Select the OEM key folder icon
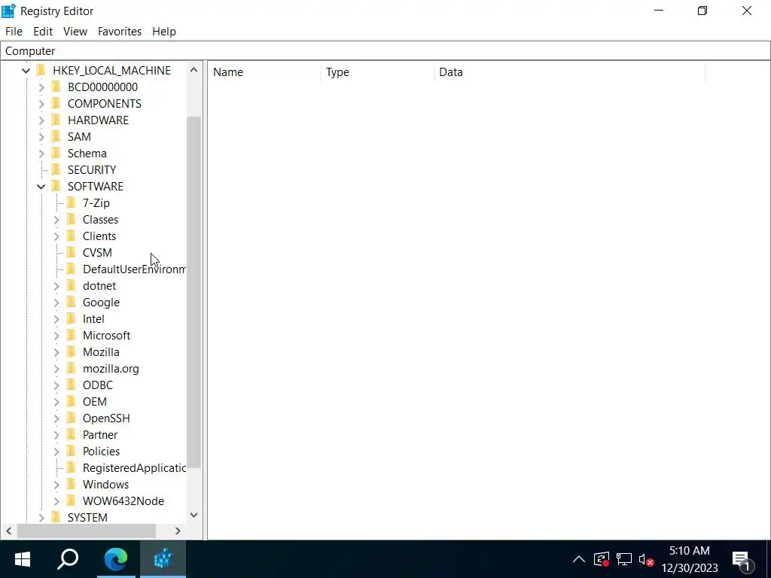 click(x=71, y=402)
